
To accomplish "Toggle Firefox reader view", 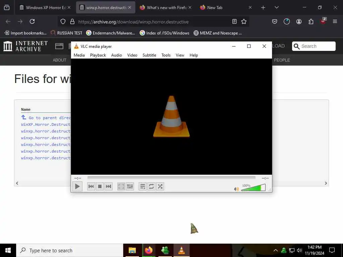I will pyautogui.click(x=234, y=21).
